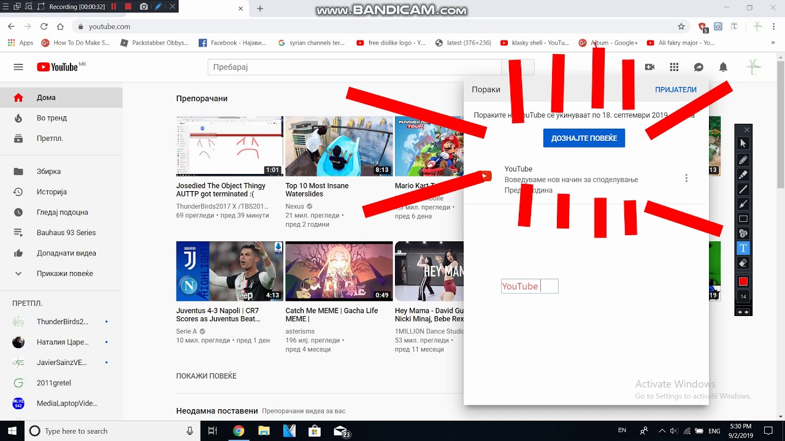
Task: Open Catch Me MEME video title
Action: 332,315
